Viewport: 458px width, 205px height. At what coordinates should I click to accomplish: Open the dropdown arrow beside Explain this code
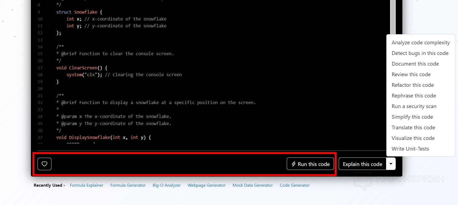[x=391, y=164]
